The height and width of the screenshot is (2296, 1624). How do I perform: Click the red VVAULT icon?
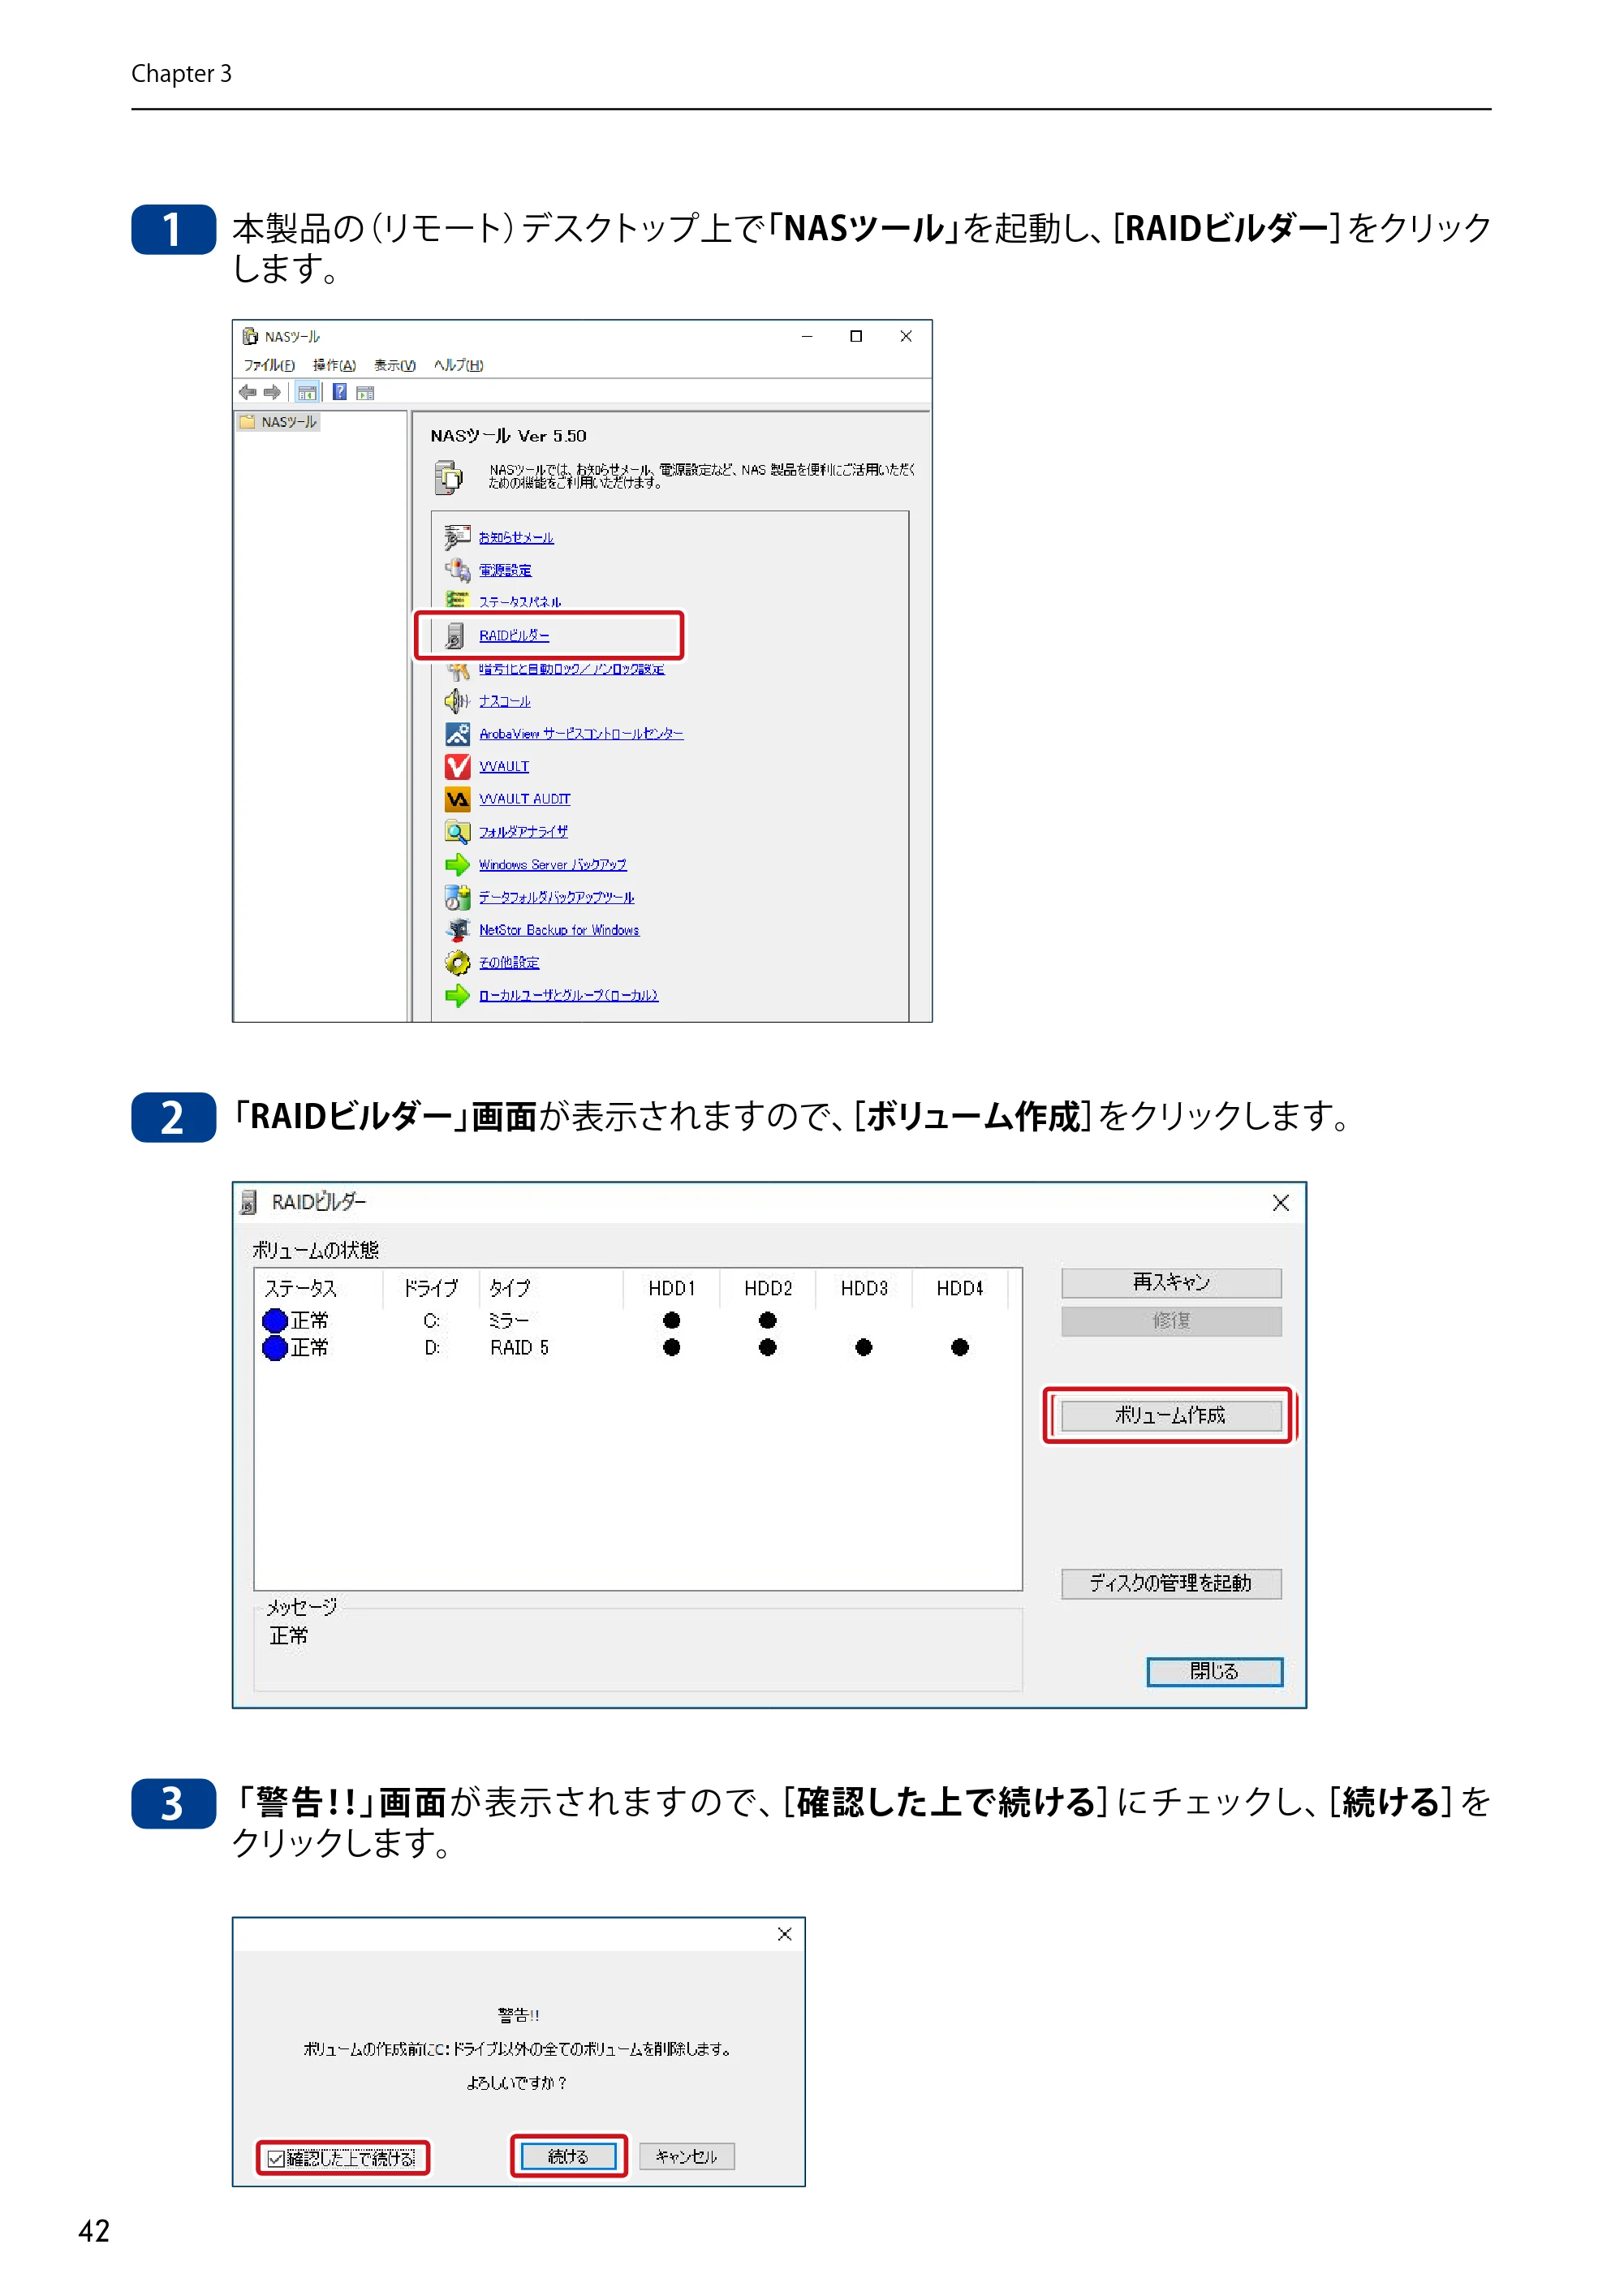(x=457, y=766)
